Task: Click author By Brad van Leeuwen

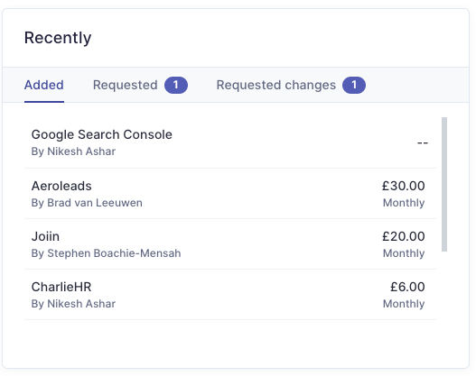Action: click(x=87, y=203)
